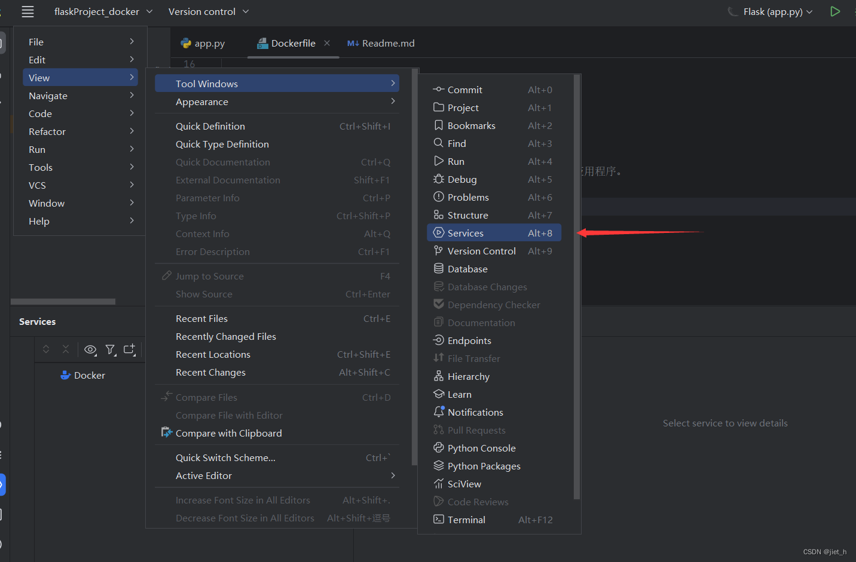This screenshot has height=562, width=856.
Task: Select Recent Files menu item
Action: coord(277,318)
